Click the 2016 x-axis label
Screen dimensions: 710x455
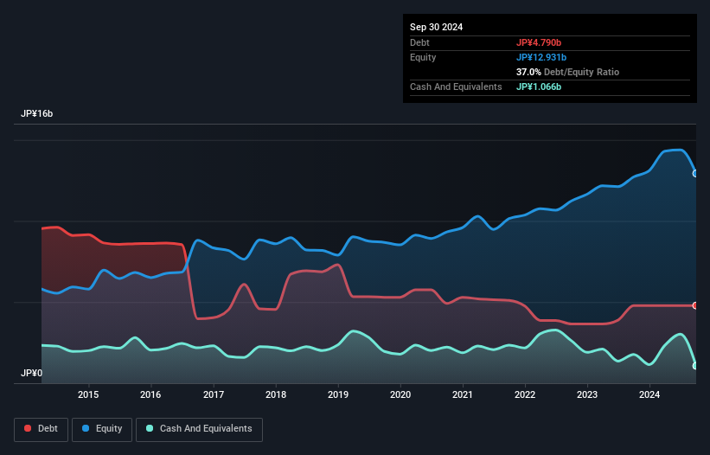[150, 394]
